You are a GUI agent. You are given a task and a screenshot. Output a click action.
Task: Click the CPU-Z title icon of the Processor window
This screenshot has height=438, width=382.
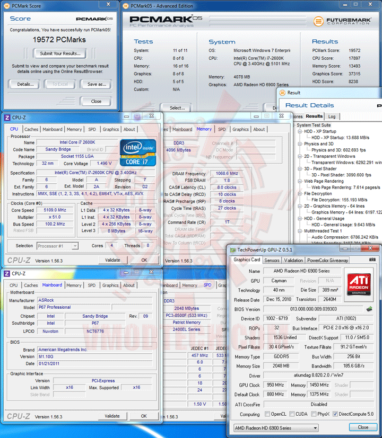pyautogui.click(x=7, y=118)
